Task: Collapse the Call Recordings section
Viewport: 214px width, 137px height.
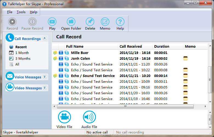Action: coord(45,38)
